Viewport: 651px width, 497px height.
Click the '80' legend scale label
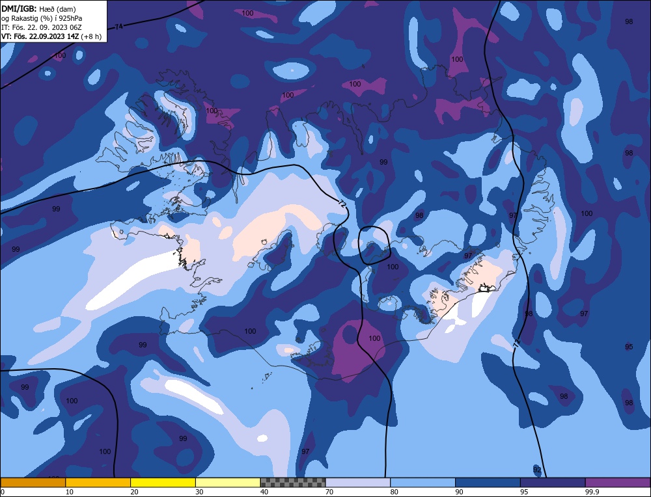tap(394, 492)
